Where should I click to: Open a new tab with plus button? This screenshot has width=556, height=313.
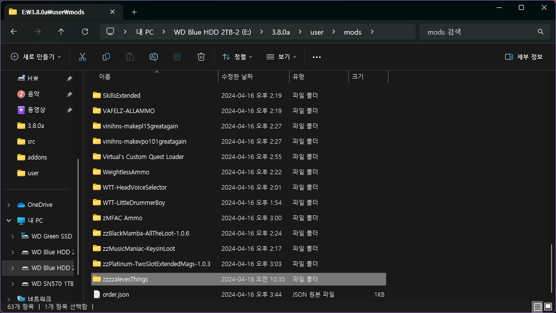(x=134, y=12)
